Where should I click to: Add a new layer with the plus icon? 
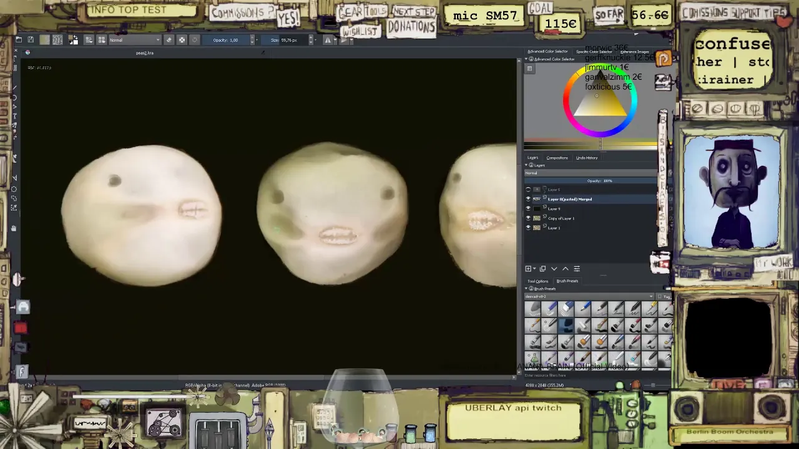(x=528, y=269)
